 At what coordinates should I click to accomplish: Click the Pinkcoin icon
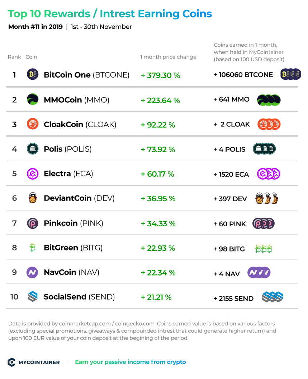click(x=33, y=223)
